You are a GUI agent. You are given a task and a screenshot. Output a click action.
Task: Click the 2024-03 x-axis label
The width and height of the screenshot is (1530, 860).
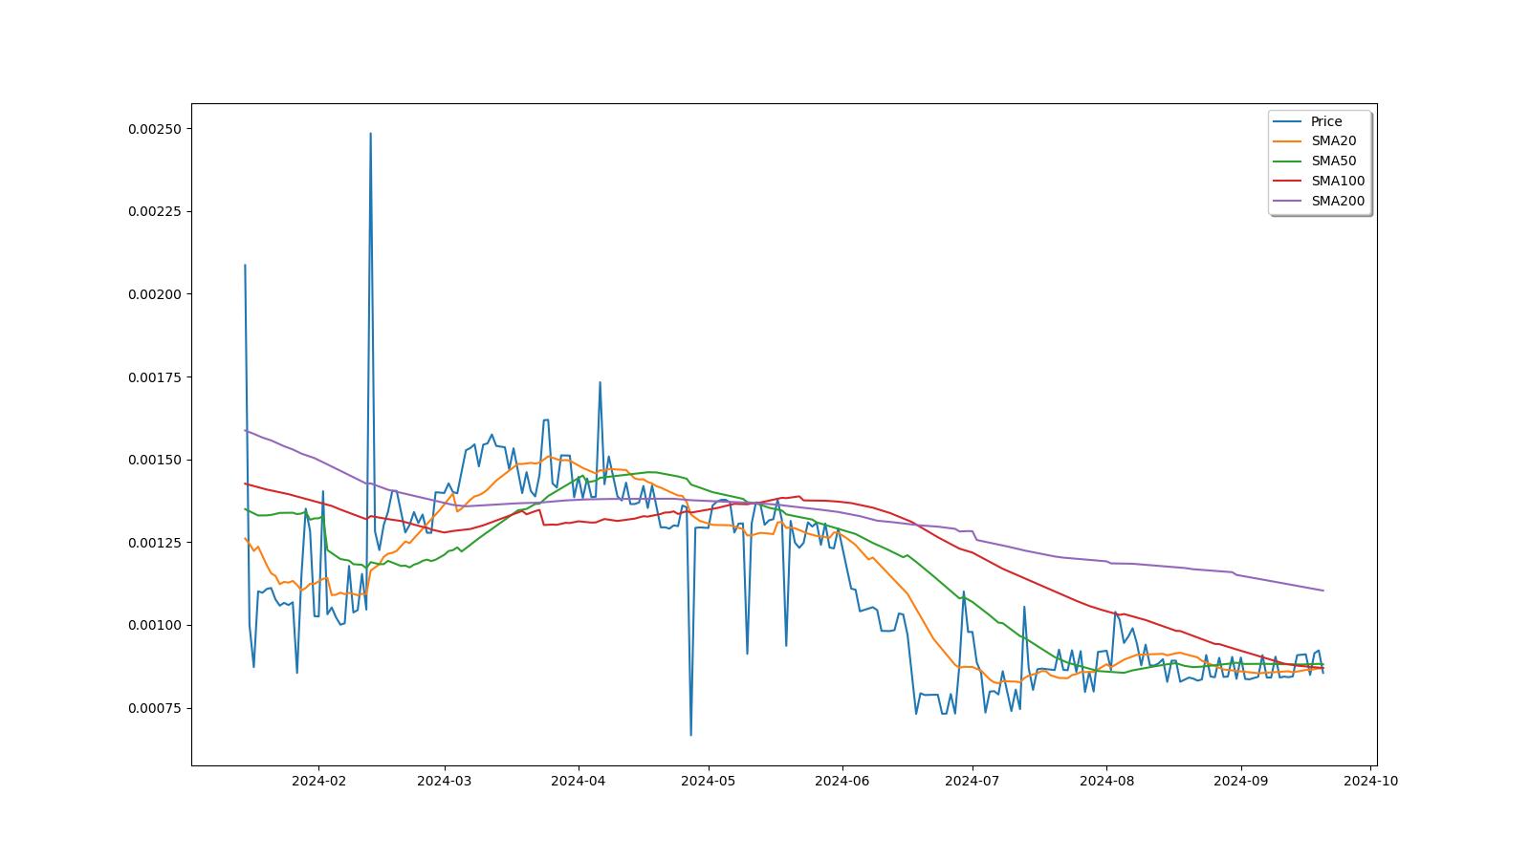click(x=444, y=781)
